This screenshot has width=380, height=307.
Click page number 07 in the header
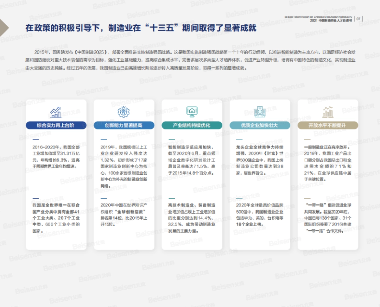point(358,18)
